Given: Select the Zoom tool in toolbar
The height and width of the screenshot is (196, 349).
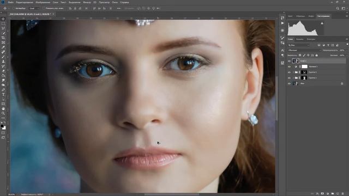Looking at the screenshot, I should point(3,113).
